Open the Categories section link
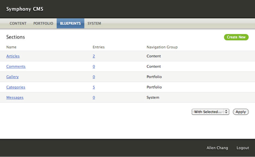Screen dimensions: 255x157 click(x=16, y=87)
